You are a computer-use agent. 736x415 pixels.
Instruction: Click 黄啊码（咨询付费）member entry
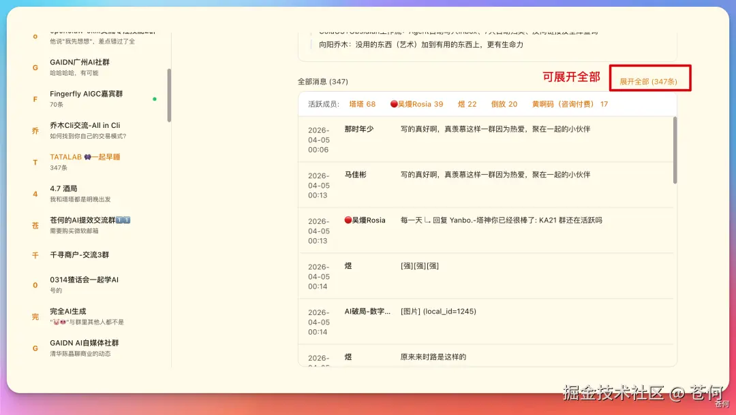pyautogui.click(x=568, y=104)
